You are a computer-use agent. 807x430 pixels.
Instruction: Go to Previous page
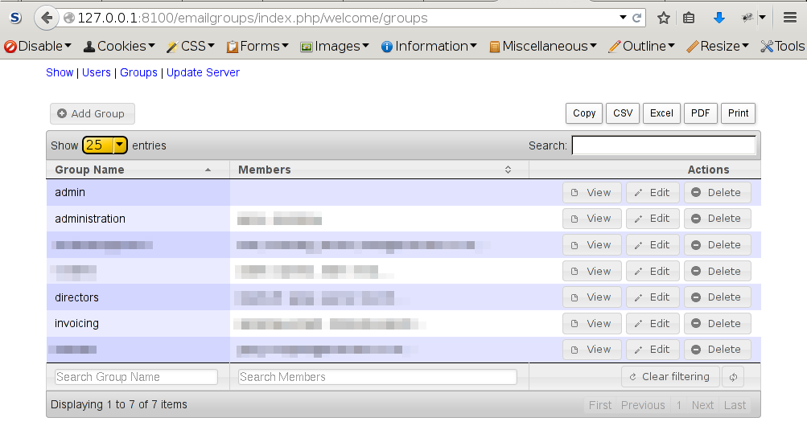click(643, 405)
